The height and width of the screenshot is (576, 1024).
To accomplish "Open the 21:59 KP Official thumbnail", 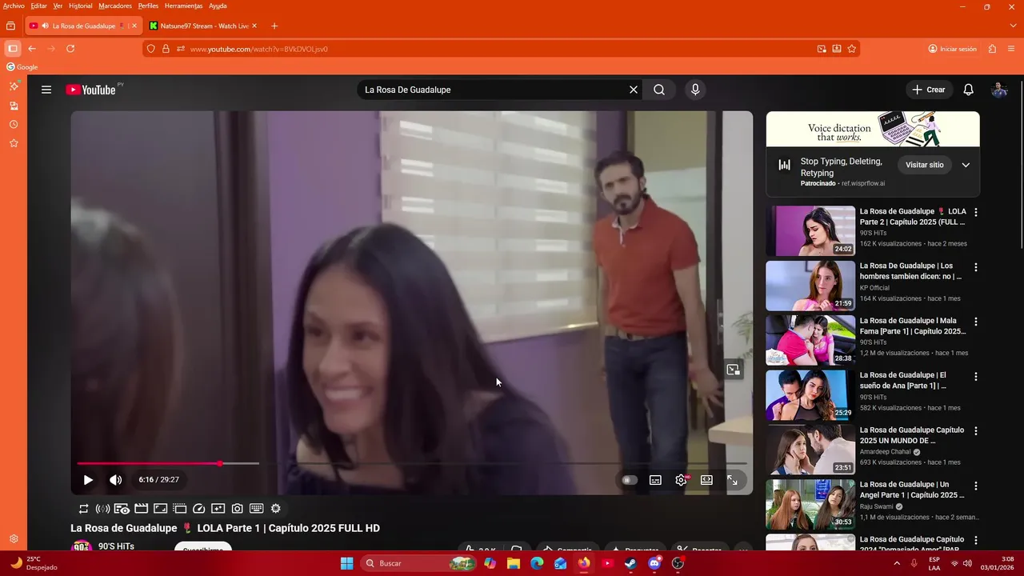I will click(810, 286).
